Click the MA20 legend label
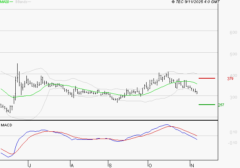The height and width of the screenshot is (168, 240). [x=5, y=2]
